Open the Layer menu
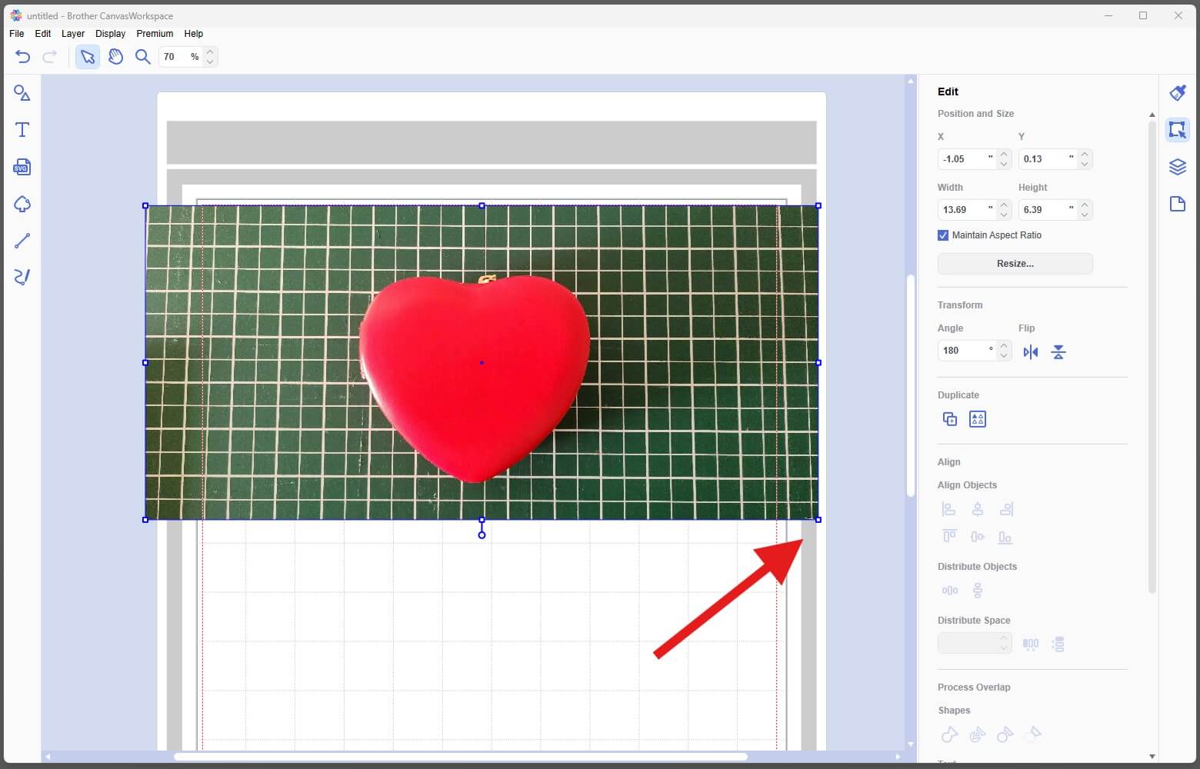 coord(73,34)
